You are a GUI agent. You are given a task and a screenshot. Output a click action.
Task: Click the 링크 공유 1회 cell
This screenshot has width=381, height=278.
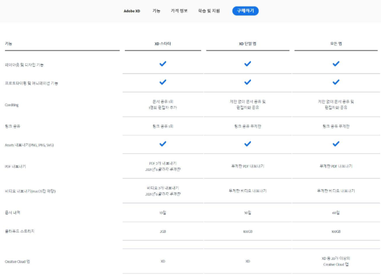(163, 126)
